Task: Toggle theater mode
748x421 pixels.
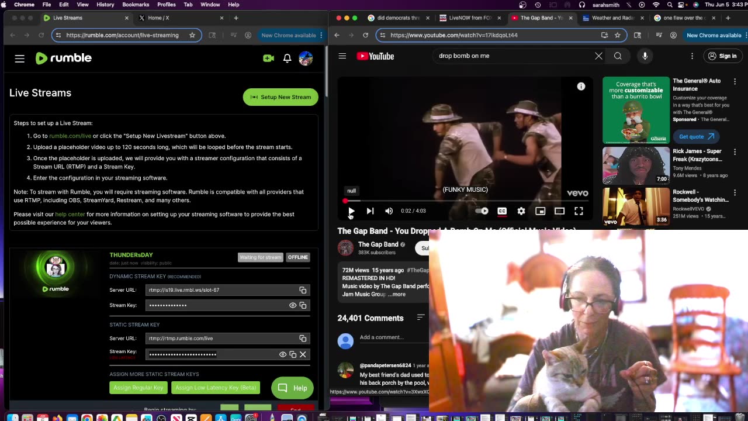Action: [x=559, y=211]
